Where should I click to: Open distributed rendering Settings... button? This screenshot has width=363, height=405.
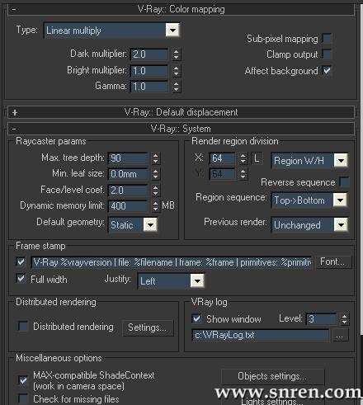click(148, 327)
